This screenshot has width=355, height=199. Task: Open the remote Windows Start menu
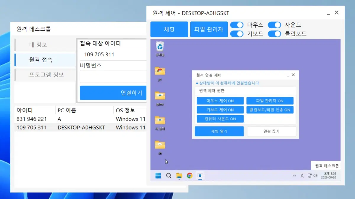pyautogui.click(x=158, y=176)
